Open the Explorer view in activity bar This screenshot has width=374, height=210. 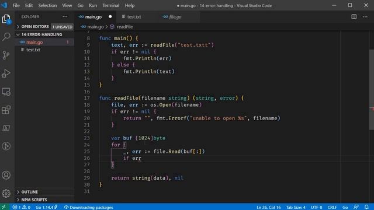6,19
